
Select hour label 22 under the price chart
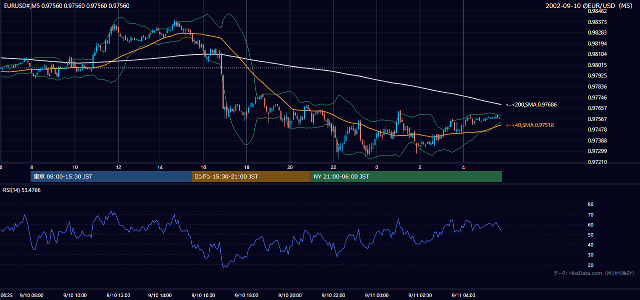[x=334, y=167]
